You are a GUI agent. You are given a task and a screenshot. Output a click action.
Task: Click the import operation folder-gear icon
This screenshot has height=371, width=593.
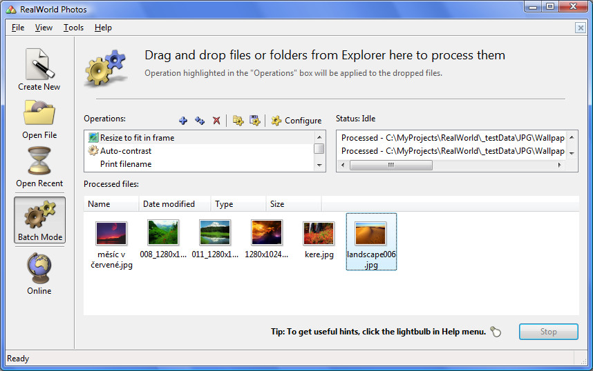click(x=238, y=121)
